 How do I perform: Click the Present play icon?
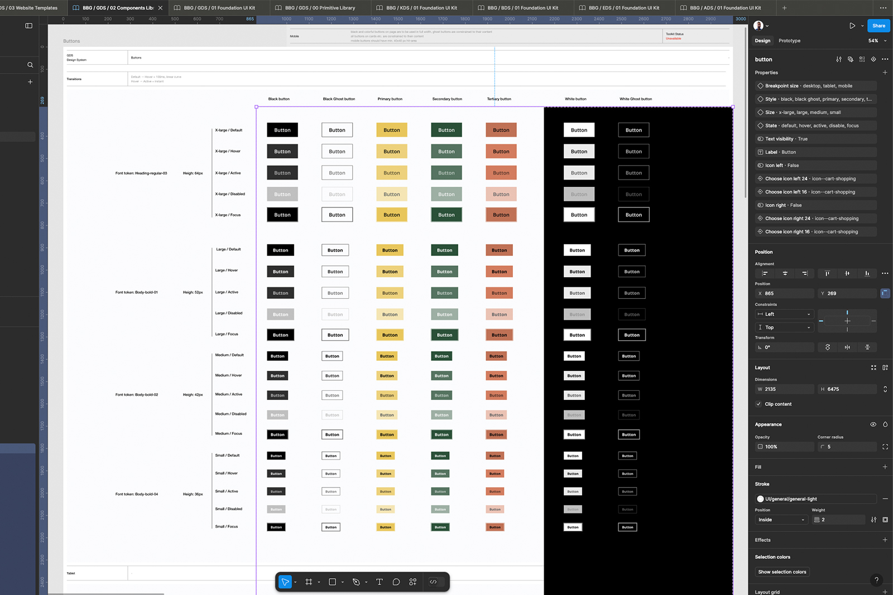[852, 26]
